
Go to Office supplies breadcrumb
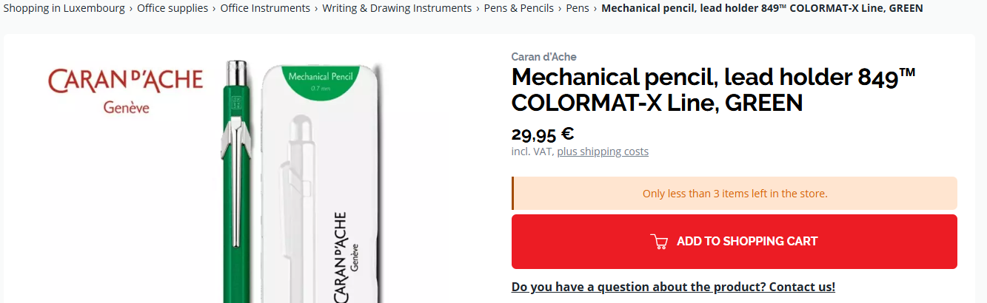(x=173, y=8)
